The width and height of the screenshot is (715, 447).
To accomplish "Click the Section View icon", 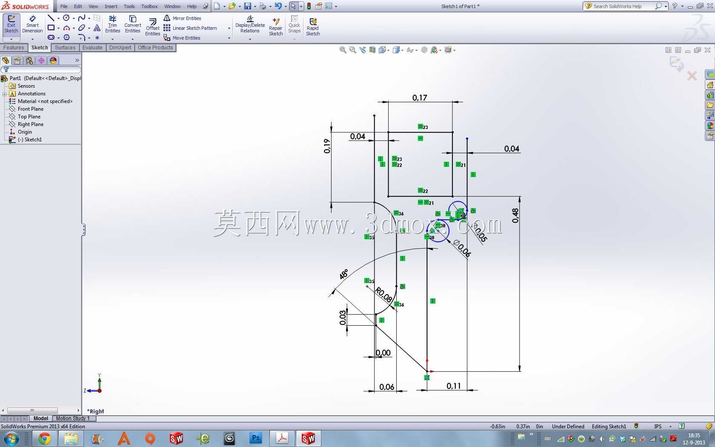I will [x=372, y=50].
